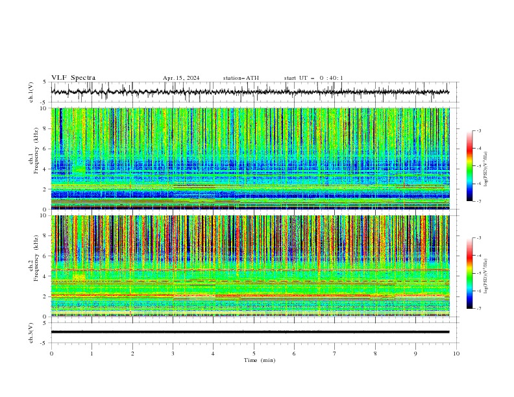Click the 'start UT = 0:40:1' text
The width and height of the screenshot is (514, 397).
313,78
